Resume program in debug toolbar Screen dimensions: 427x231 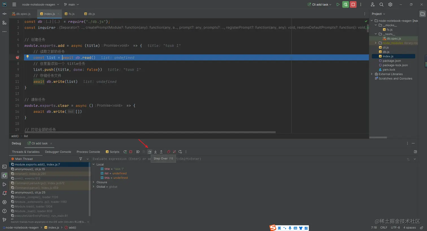click(x=138, y=152)
